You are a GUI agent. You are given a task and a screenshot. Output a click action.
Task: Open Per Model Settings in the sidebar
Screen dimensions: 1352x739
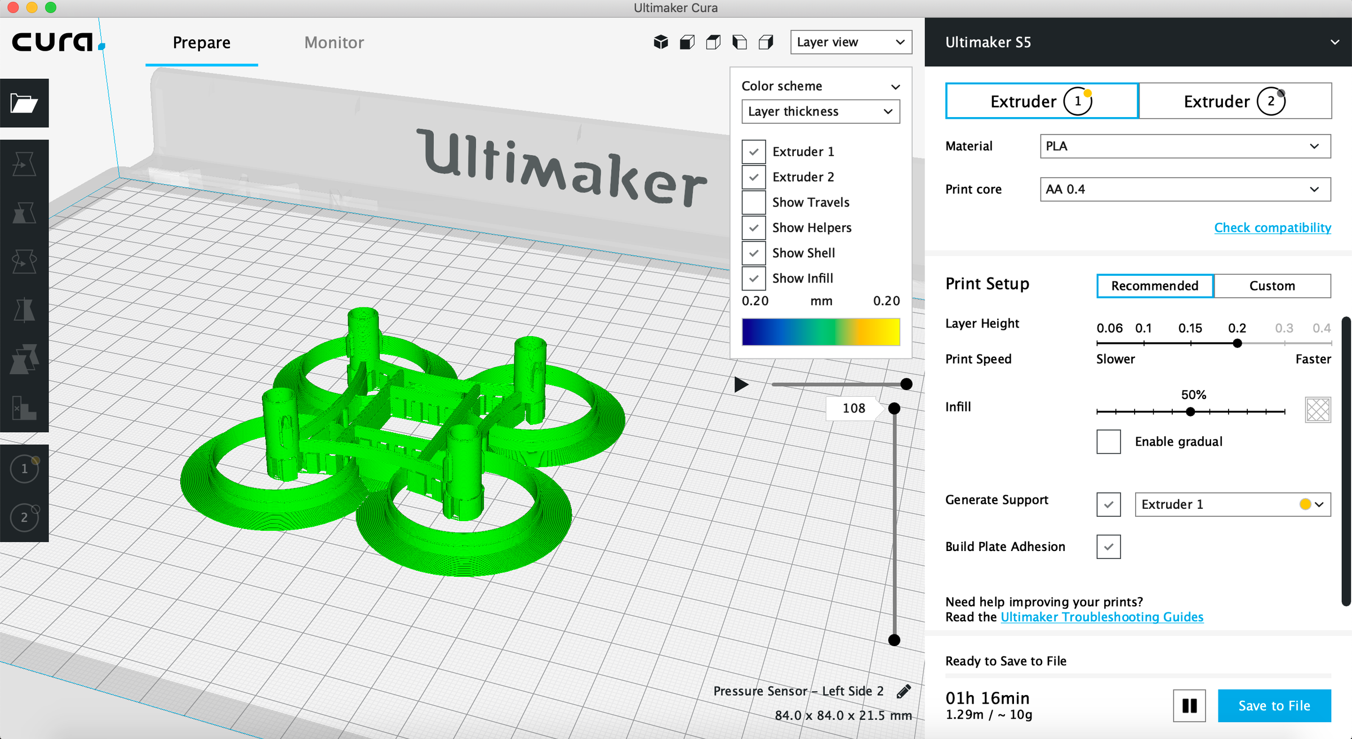pos(25,360)
